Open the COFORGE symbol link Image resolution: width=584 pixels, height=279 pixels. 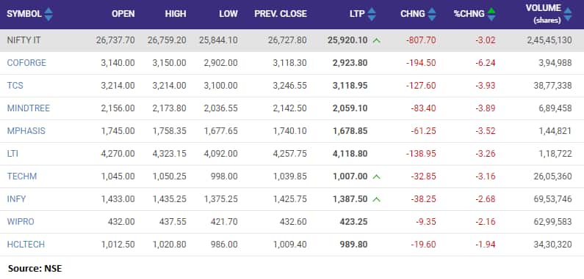click(x=26, y=63)
